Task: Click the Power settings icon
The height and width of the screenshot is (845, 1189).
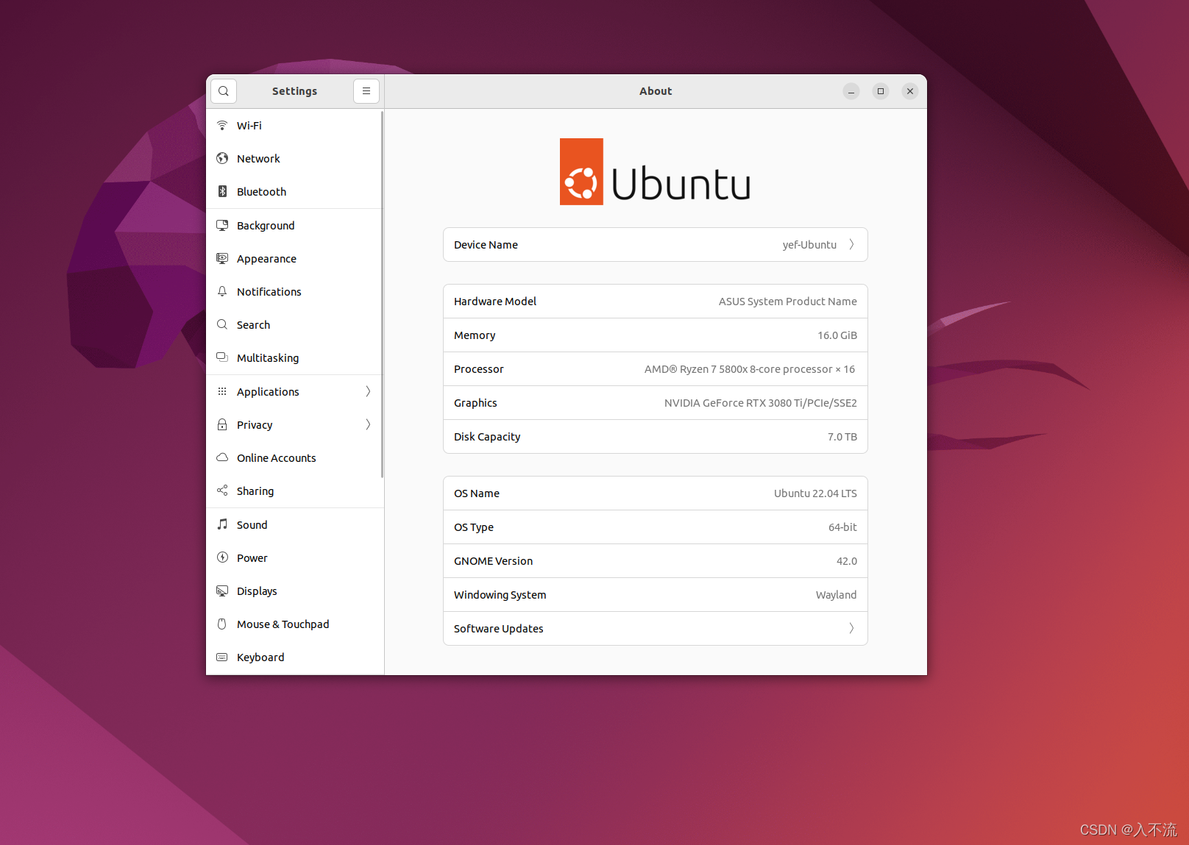Action: click(x=223, y=557)
